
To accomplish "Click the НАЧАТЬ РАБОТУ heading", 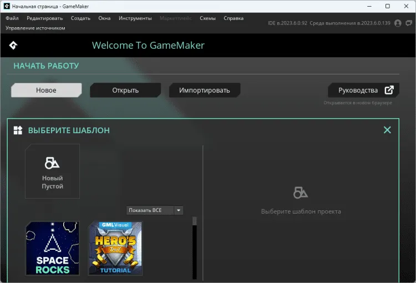I will pos(46,66).
